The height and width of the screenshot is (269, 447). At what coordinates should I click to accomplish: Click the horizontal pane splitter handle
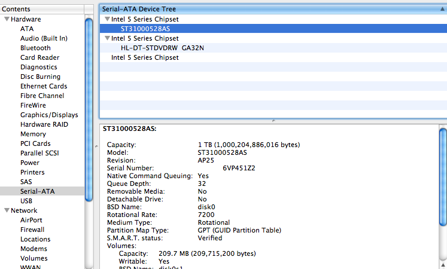coord(273,121)
